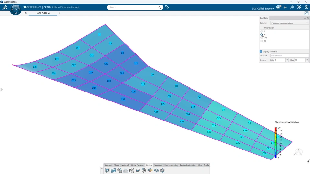Select grid cell C5
The height and width of the screenshot is (174, 310).
[x=223, y=110]
